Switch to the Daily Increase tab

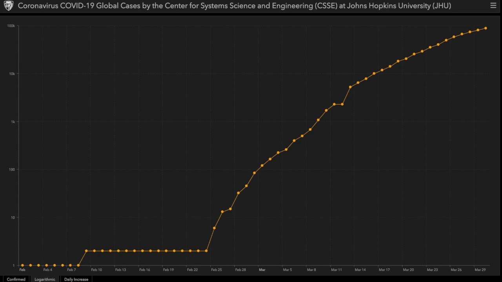point(76,279)
